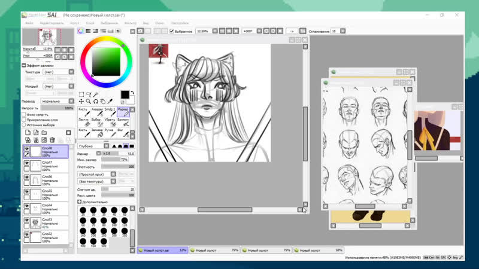This screenshot has height=269, width=479.
Task: Select layer Слой4 in the layers list
Action: pos(48,209)
